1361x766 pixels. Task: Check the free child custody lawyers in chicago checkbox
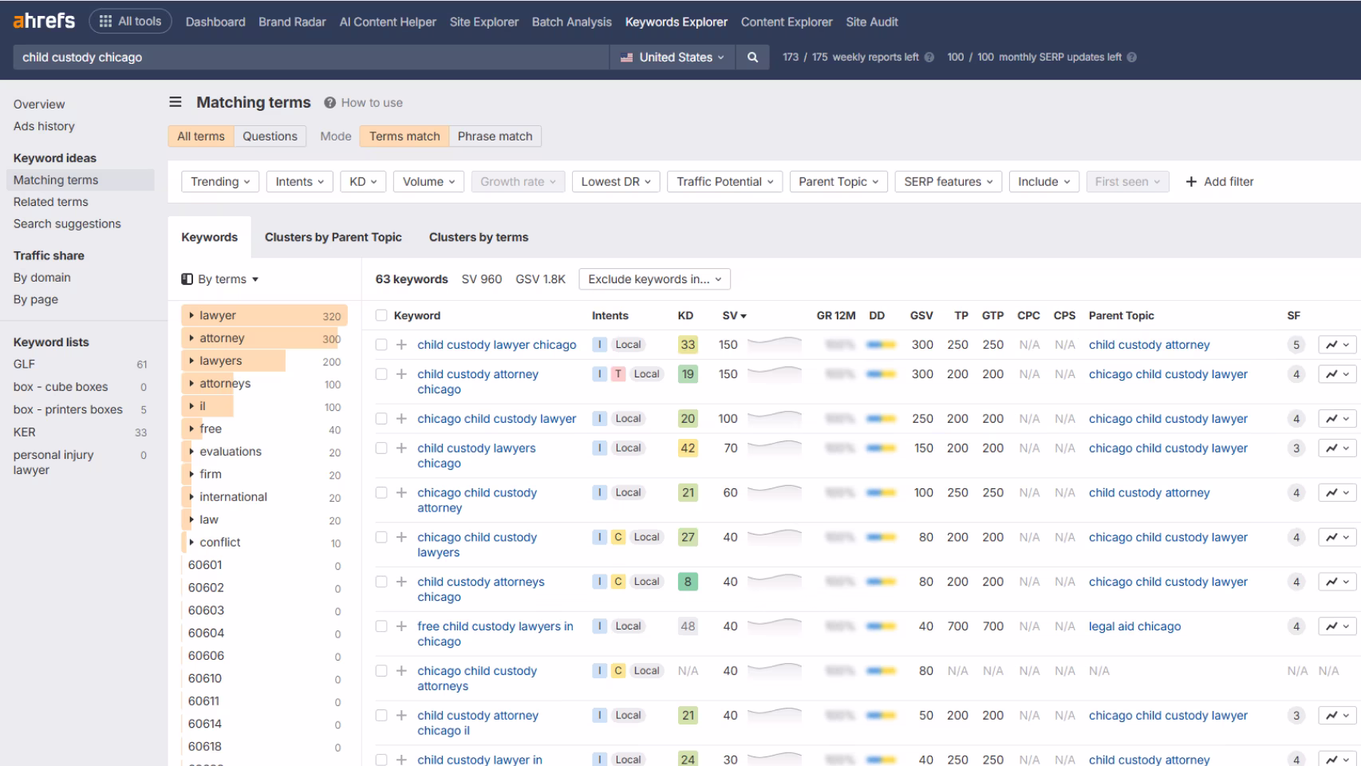381,626
